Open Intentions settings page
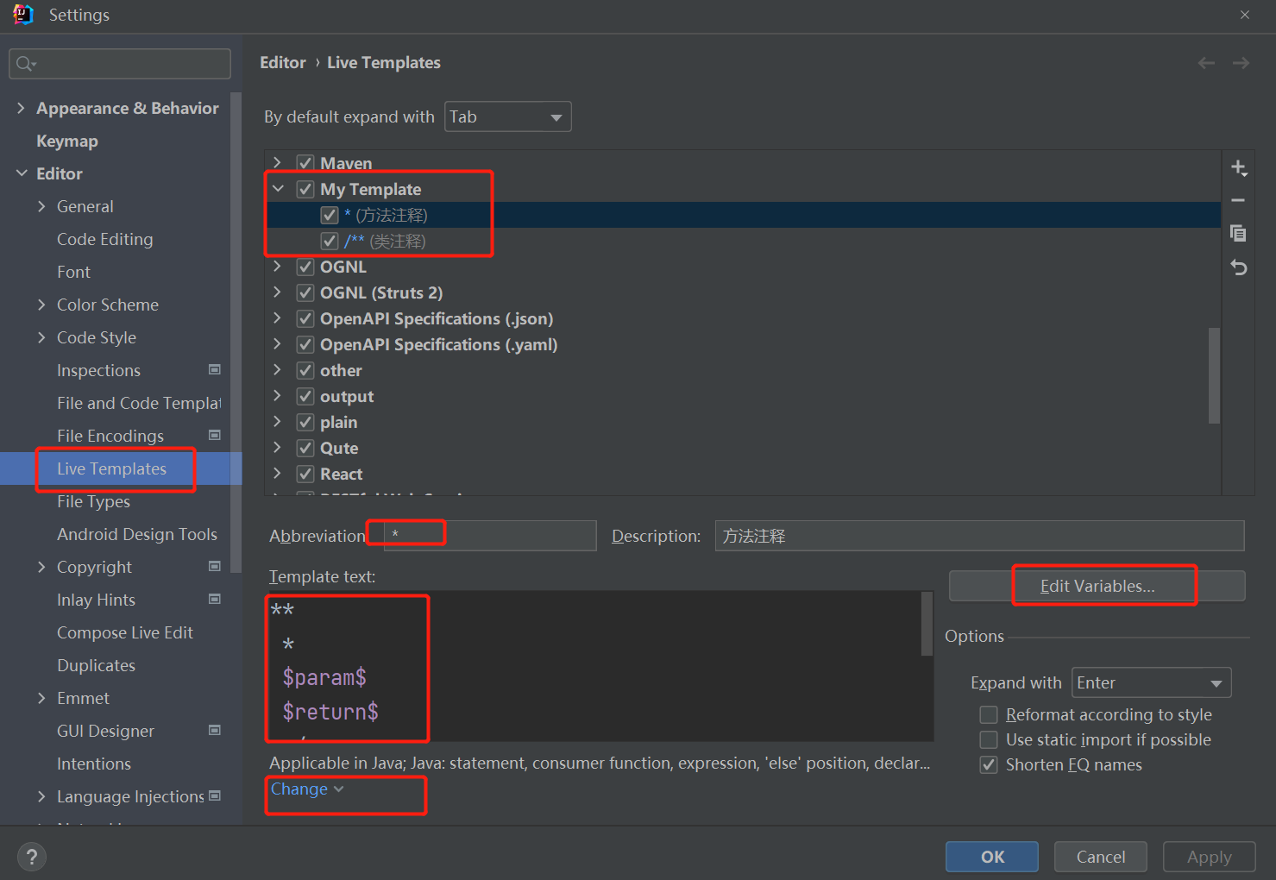Screen dimensions: 1276x880 tap(94, 764)
